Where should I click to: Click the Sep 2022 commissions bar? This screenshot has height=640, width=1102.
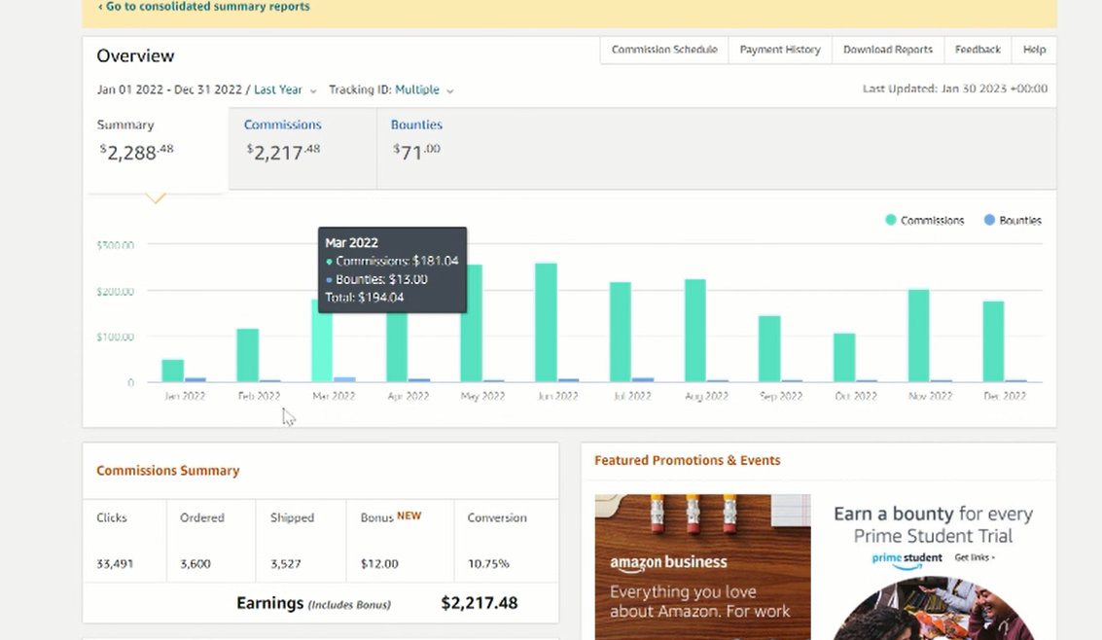[x=769, y=349]
